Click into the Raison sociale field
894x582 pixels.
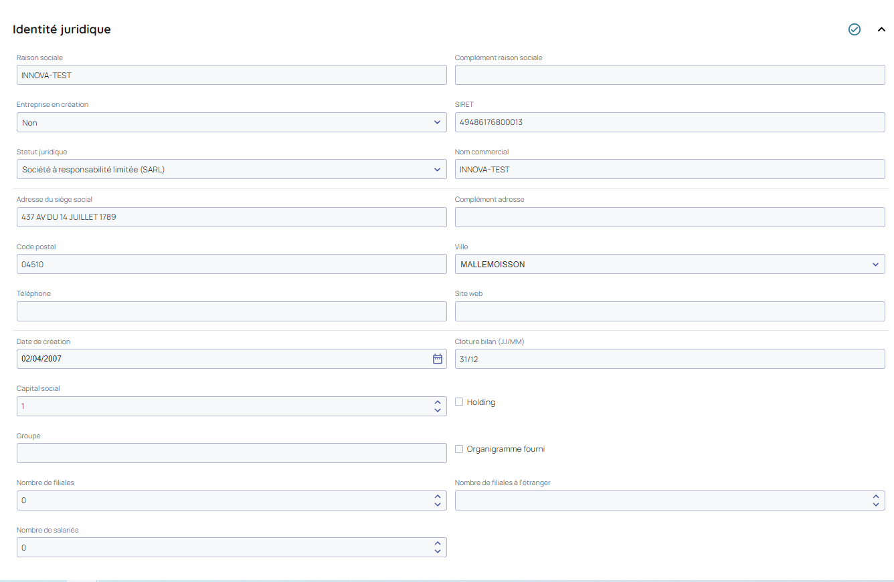coord(231,75)
